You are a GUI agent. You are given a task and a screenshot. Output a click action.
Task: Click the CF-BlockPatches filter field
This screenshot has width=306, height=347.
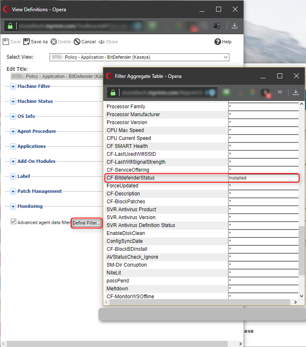coord(264,202)
